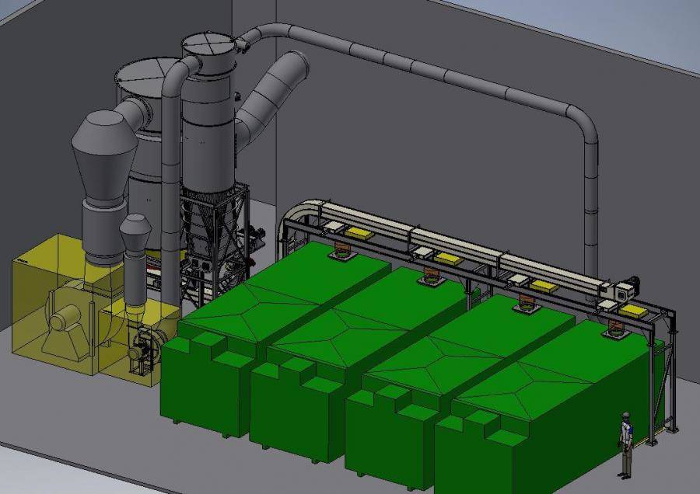The image size is (700, 494).
Task: Select the rightmost yellow panel on the overhead rail
Action: (x=633, y=312)
